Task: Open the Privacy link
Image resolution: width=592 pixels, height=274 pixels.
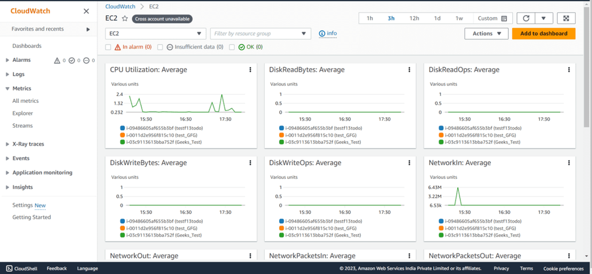Action: [501, 268]
